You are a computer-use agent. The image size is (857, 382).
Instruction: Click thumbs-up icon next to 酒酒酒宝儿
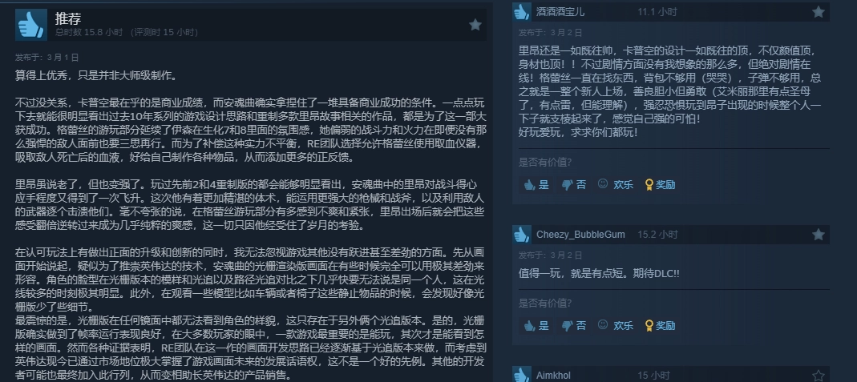521,12
